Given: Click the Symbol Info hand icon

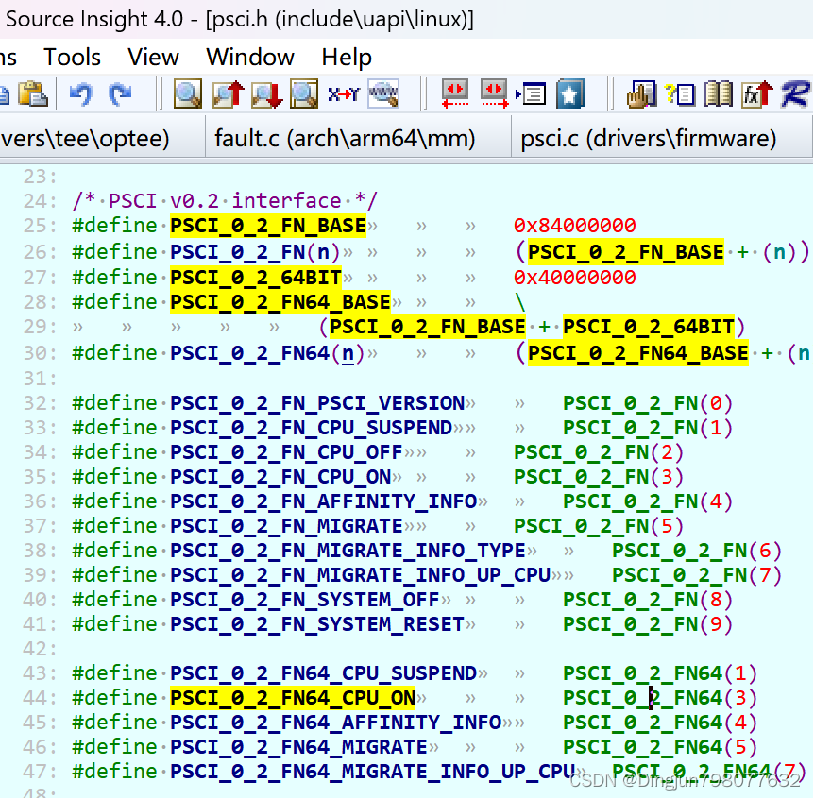Looking at the screenshot, I should [641, 94].
